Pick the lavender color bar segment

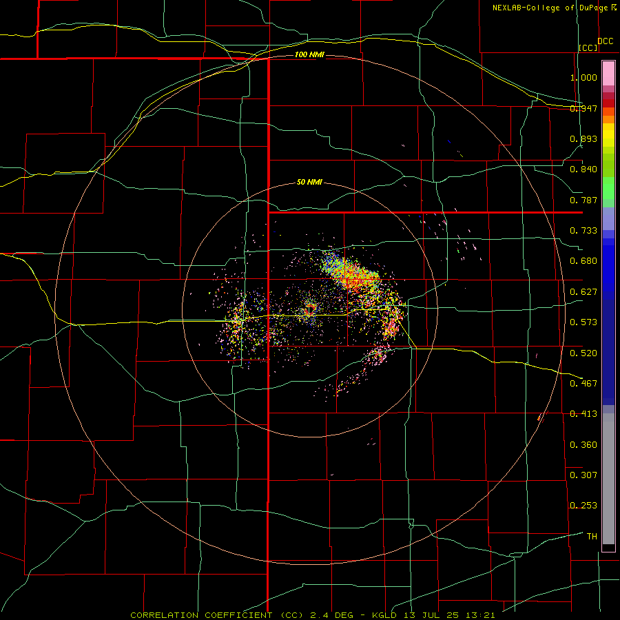608,218
